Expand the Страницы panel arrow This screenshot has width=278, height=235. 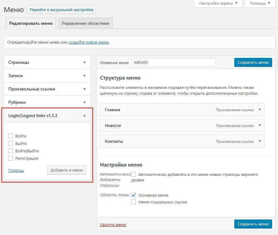[85, 62]
